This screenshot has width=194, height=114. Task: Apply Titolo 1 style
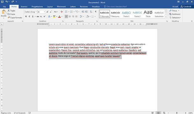pos(126,14)
